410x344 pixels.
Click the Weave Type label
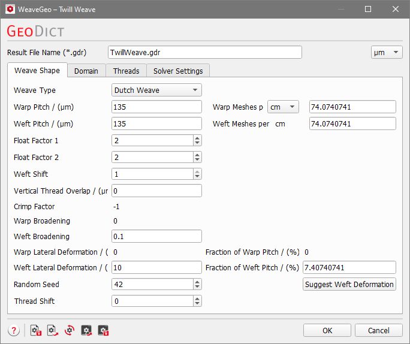tap(35, 90)
